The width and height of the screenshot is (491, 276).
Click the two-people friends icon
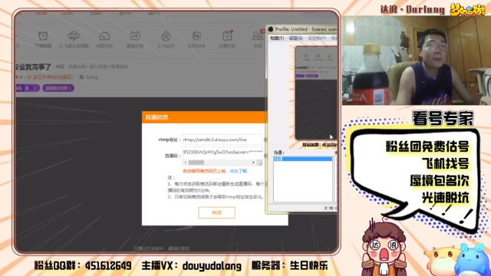[258, 36]
